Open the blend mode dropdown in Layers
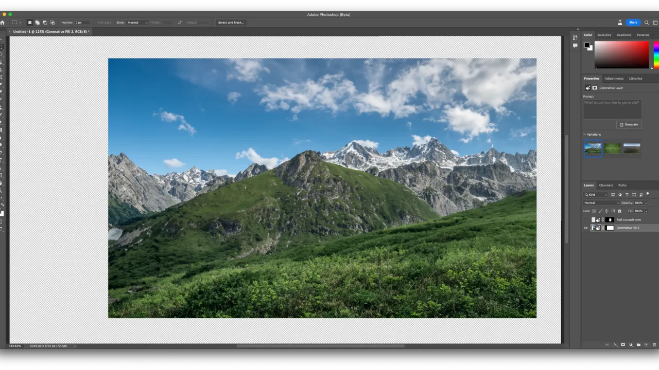Viewport: 659px width, 370px height. 601,203
